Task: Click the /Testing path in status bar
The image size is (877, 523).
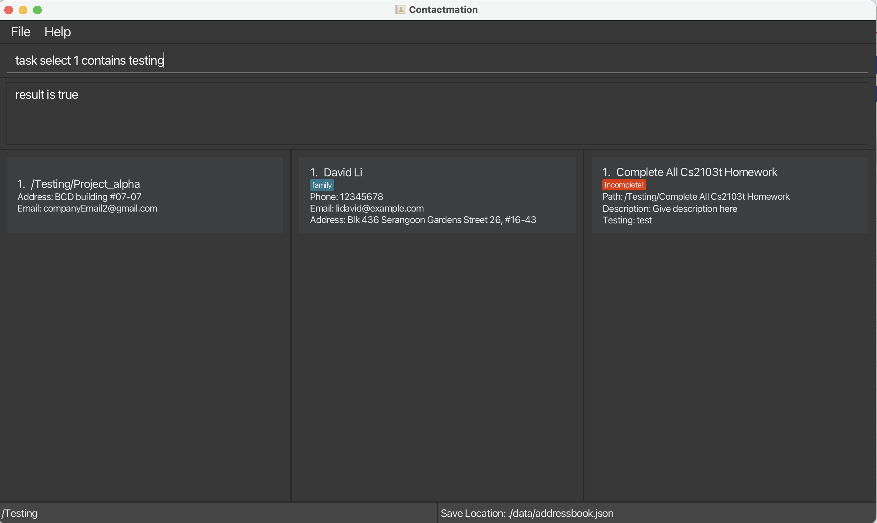Action: pos(20,513)
